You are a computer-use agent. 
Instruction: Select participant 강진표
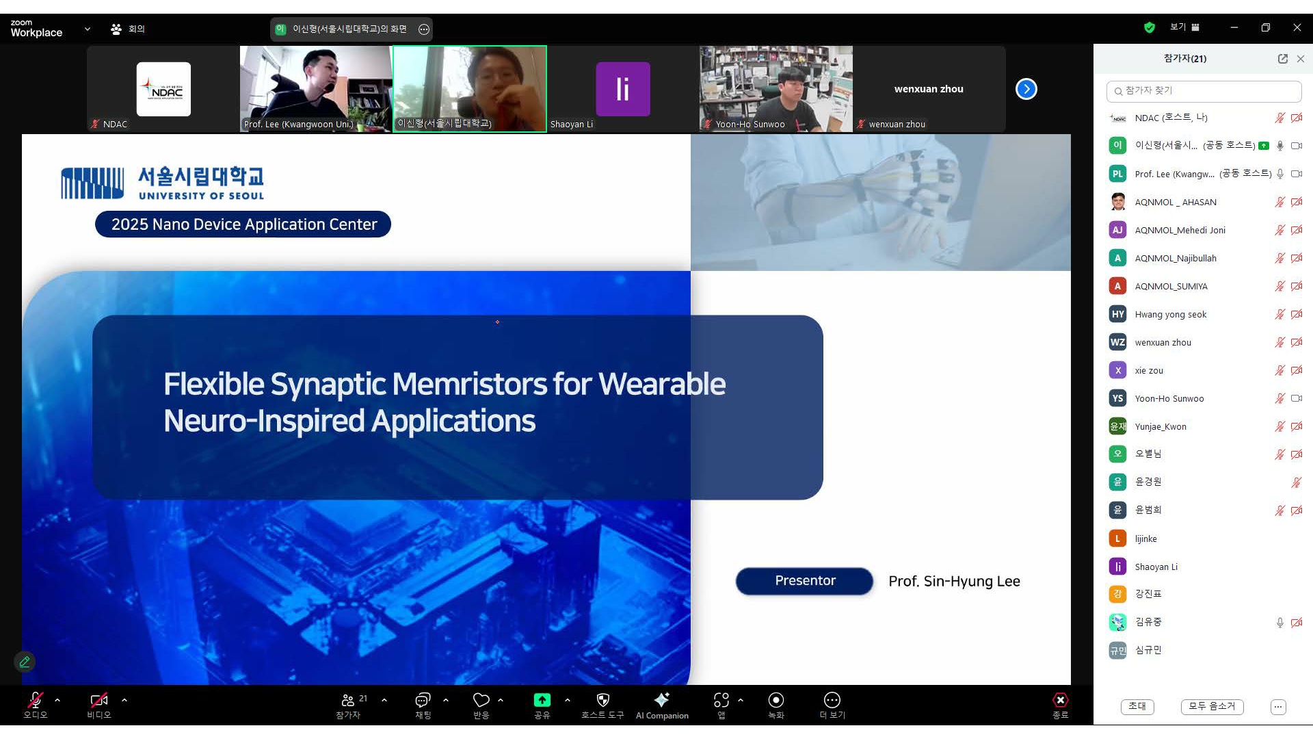click(x=1204, y=594)
